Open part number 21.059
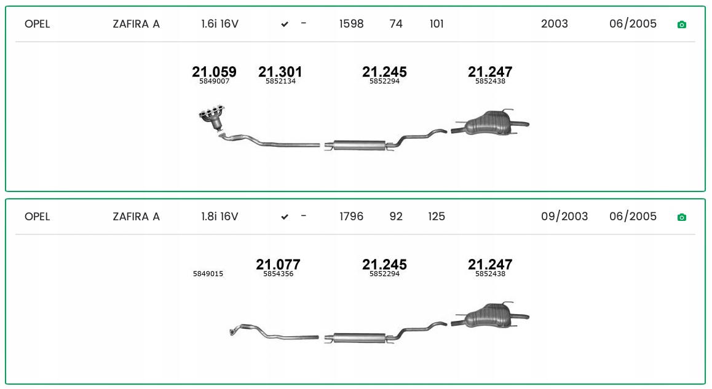The height and width of the screenshot is (389, 712). click(x=214, y=72)
